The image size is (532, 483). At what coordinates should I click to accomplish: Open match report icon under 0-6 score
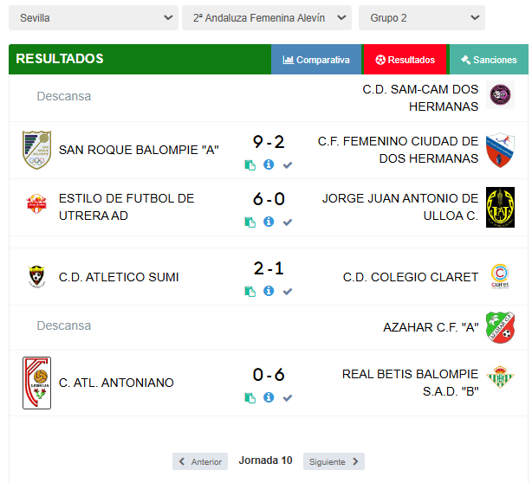click(250, 398)
